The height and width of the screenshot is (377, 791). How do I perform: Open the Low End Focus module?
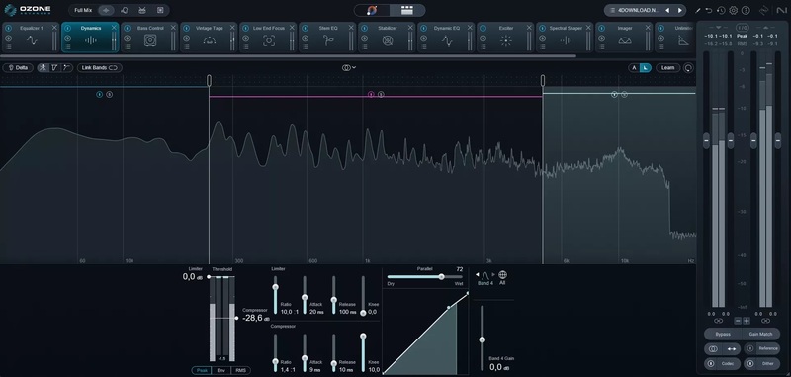269,37
